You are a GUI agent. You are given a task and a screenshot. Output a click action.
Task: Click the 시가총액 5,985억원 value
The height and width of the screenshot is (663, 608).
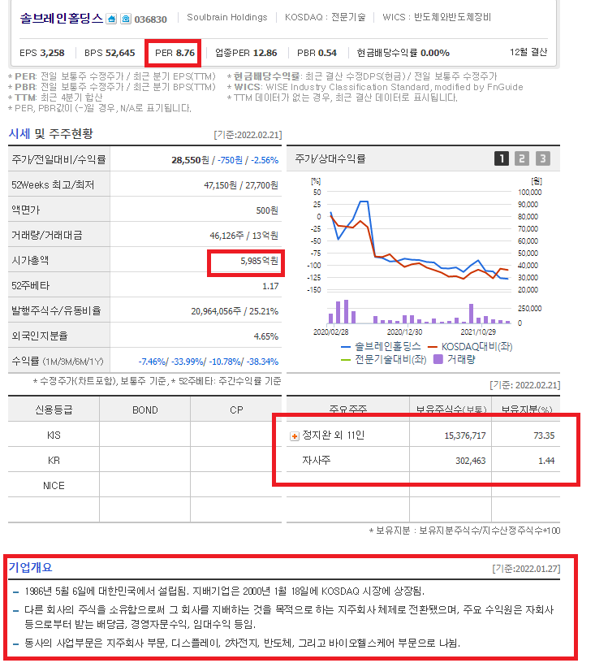260,261
